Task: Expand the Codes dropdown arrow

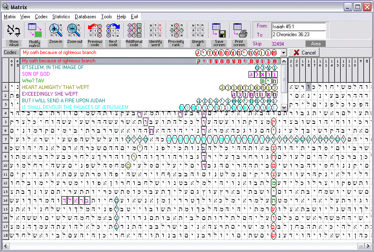Action: pos(284,53)
